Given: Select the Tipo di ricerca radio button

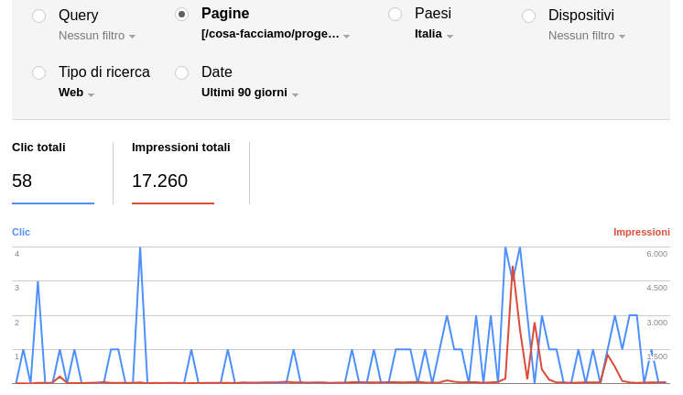Looking at the screenshot, I should pos(38,72).
